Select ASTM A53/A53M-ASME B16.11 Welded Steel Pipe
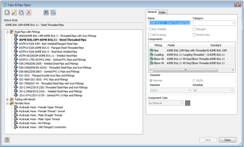244x147 pixels. click(48, 56)
